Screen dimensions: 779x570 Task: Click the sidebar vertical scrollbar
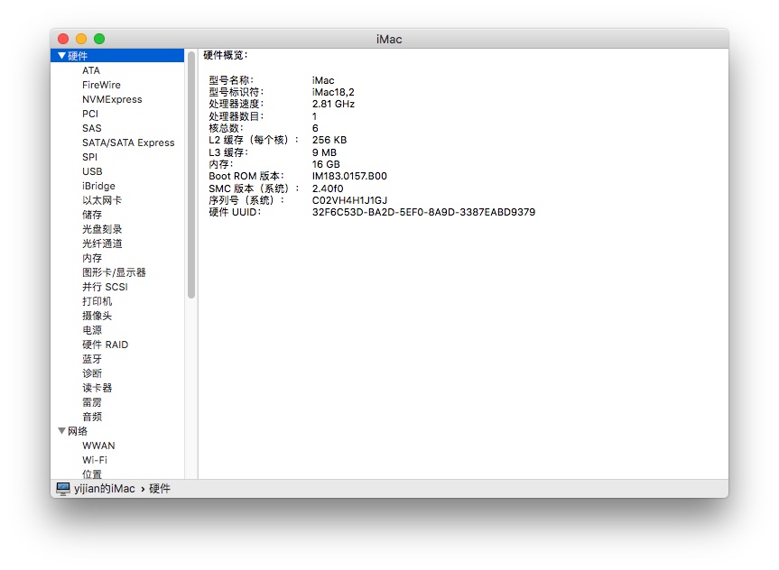coord(191,175)
